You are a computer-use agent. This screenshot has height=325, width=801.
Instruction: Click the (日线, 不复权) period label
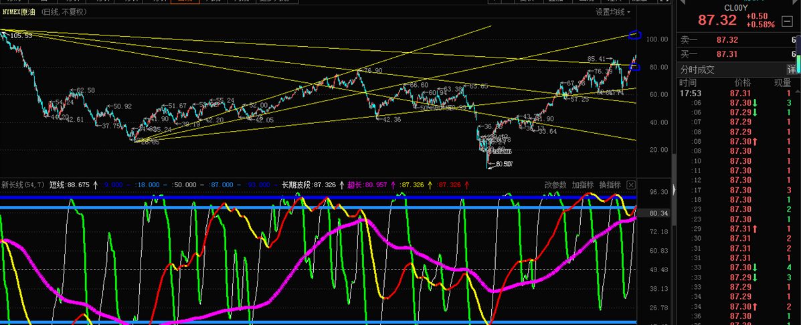65,12
